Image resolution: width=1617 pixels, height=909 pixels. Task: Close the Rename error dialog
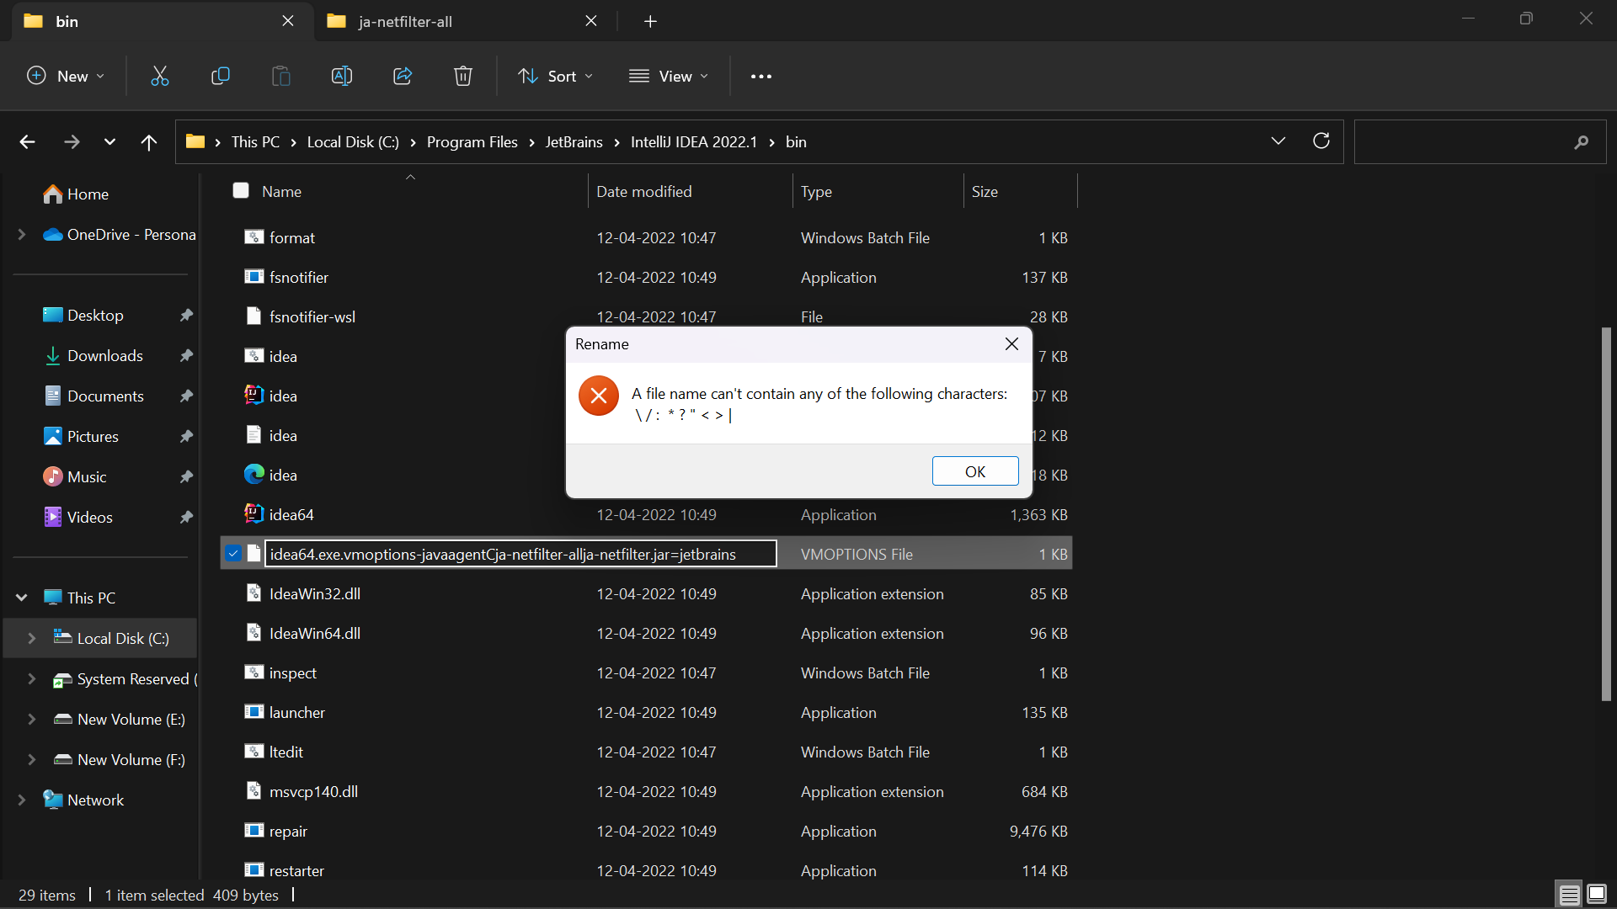(1011, 343)
